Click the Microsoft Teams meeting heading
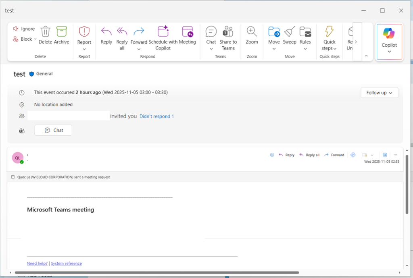This screenshot has width=413, height=278. pos(60,210)
